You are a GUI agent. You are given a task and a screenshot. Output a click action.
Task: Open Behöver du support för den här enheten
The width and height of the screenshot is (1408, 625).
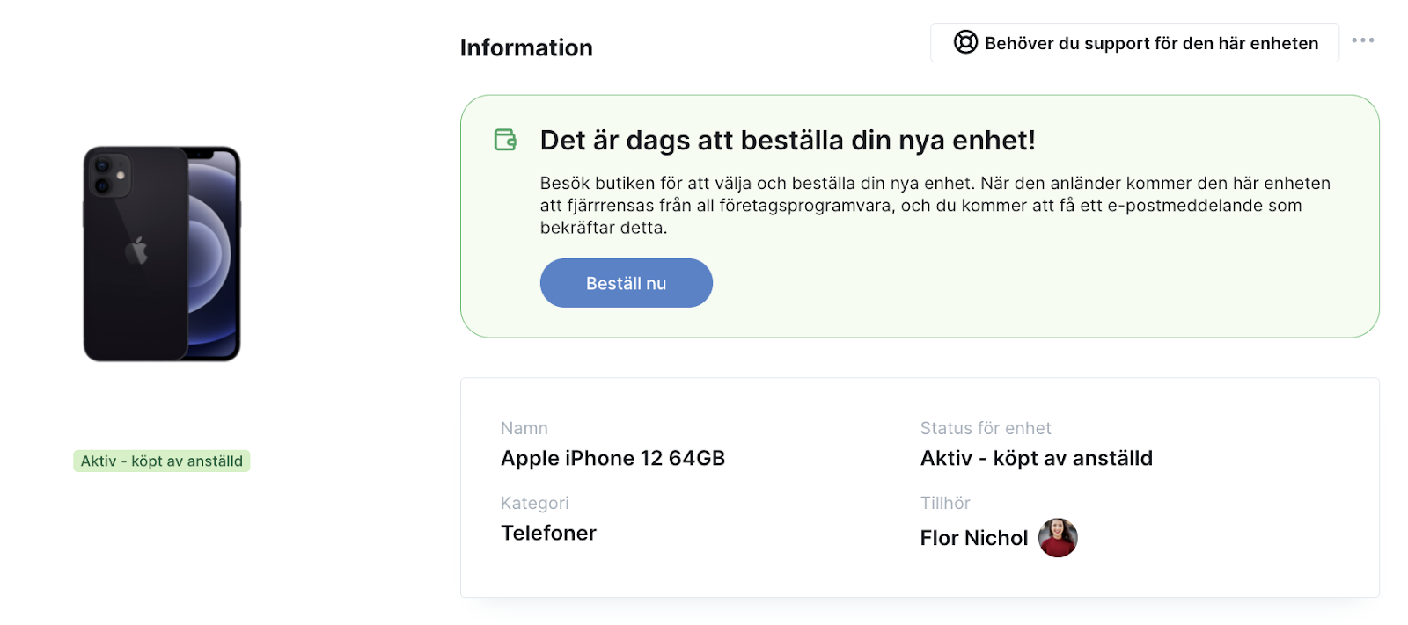tap(1134, 43)
